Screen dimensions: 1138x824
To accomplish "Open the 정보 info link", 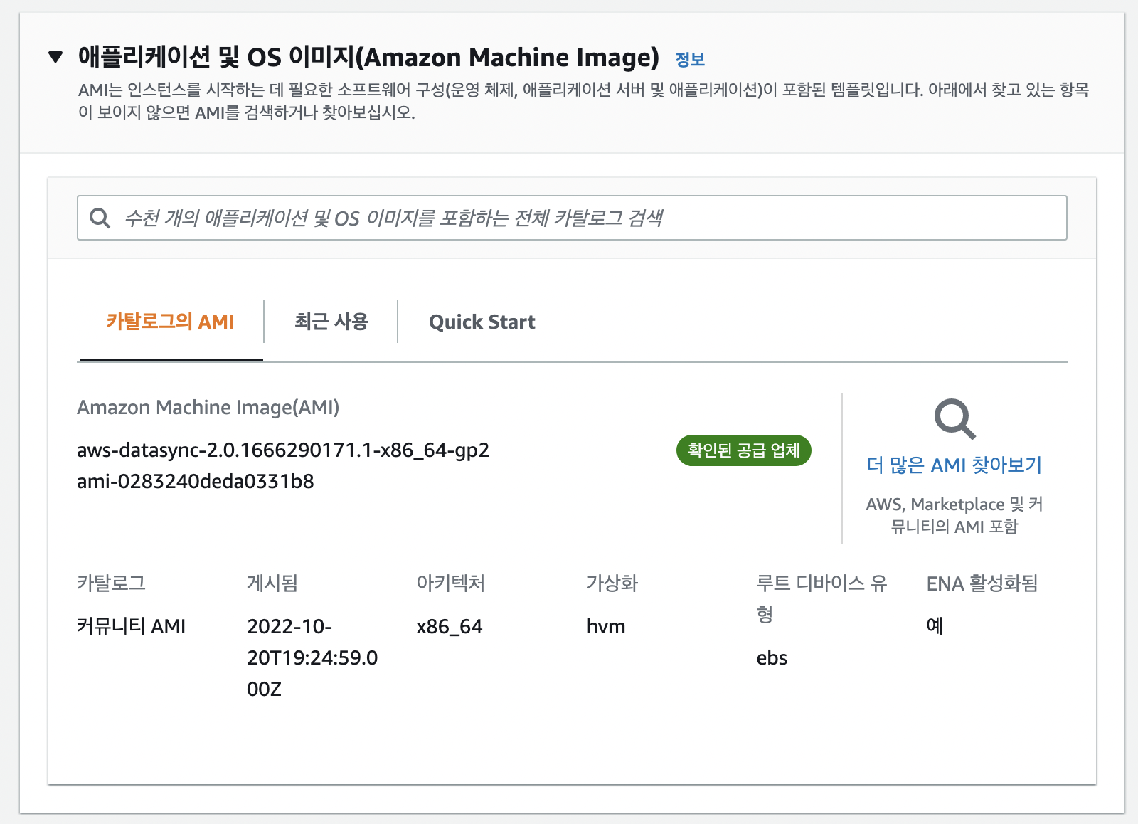I will point(689,60).
